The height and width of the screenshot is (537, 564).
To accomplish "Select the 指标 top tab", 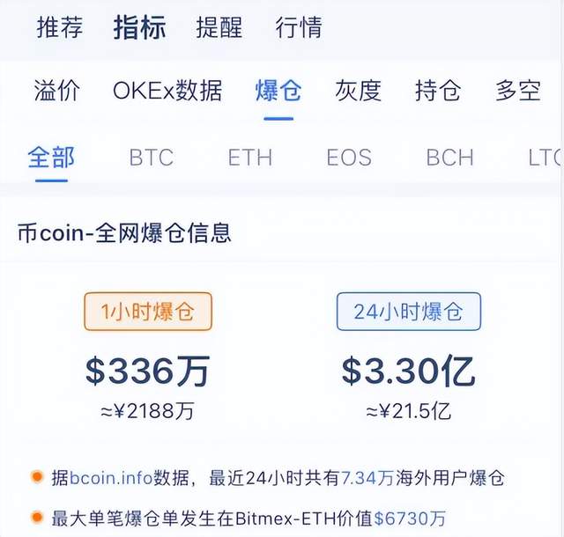I will click(139, 27).
